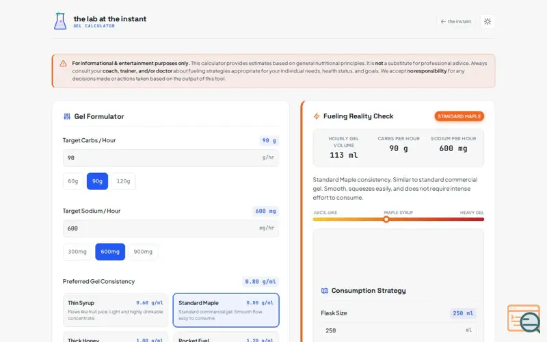Click the 'MAPLE SYRUP' slider label
This screenshot has width=547, height=342.
point(399,213)
